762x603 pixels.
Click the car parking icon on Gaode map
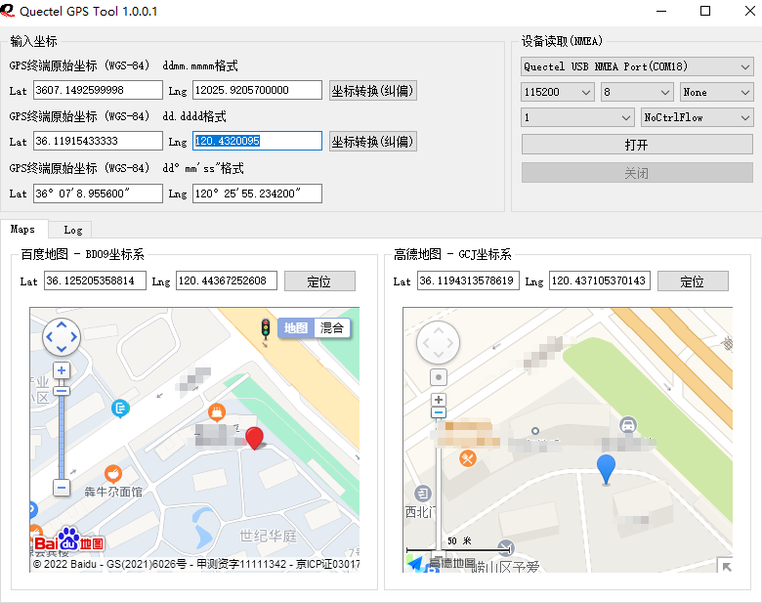click(x=628, y=425)
